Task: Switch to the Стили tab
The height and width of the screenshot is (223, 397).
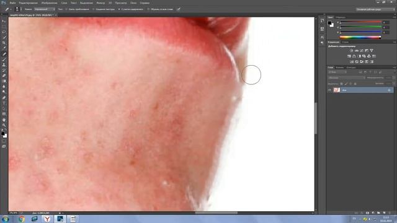Action: 346,42
